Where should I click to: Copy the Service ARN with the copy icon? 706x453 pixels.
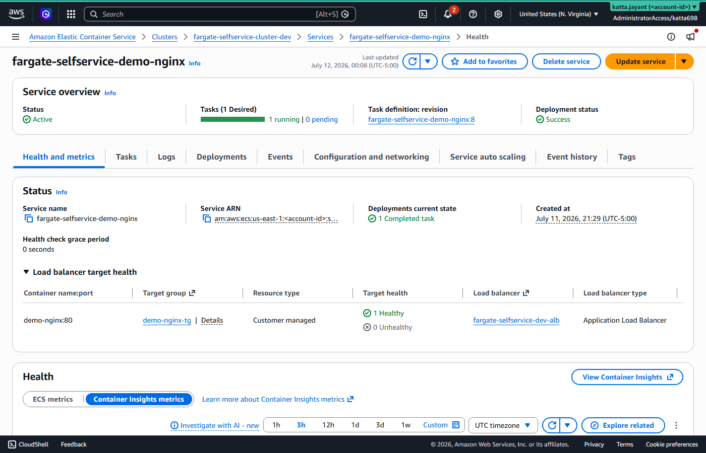(206, 218)
